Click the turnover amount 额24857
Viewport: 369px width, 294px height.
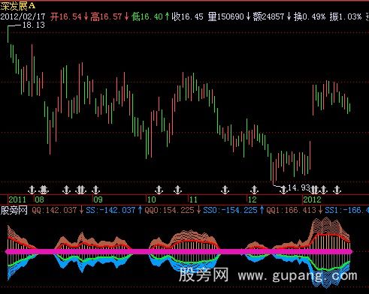pos(268,16)
